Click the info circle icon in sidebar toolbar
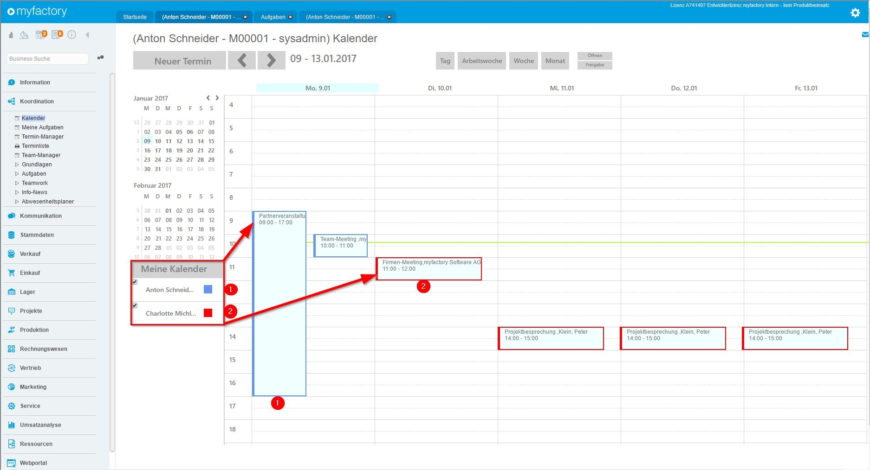 (72, 35)
